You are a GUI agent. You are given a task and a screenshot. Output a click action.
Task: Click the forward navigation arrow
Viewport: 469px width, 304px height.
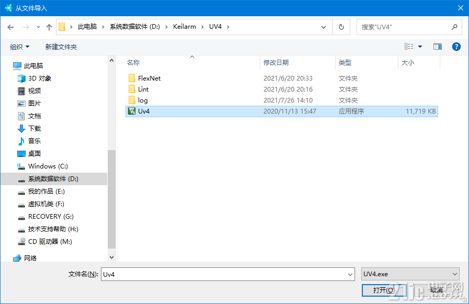coord(26,27)
